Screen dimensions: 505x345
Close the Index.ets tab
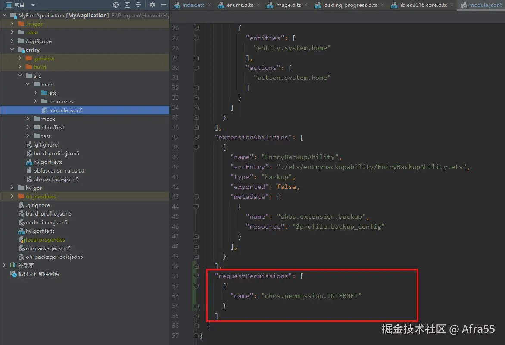(209, 5)
